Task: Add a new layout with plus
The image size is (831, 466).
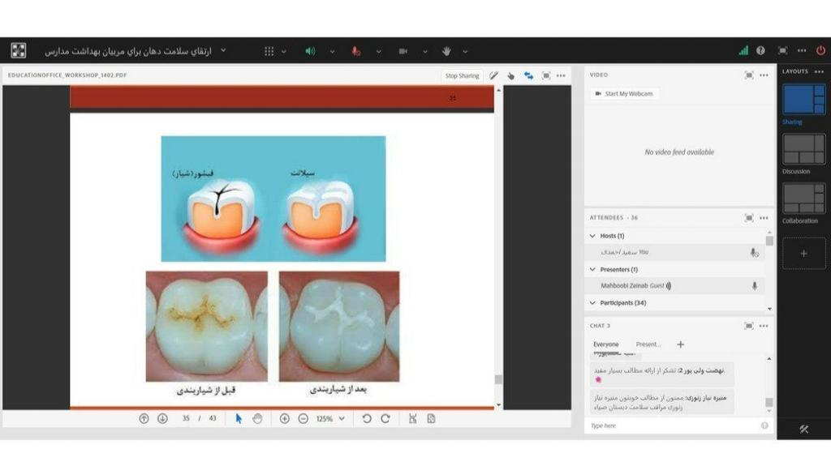Action: 803,254
